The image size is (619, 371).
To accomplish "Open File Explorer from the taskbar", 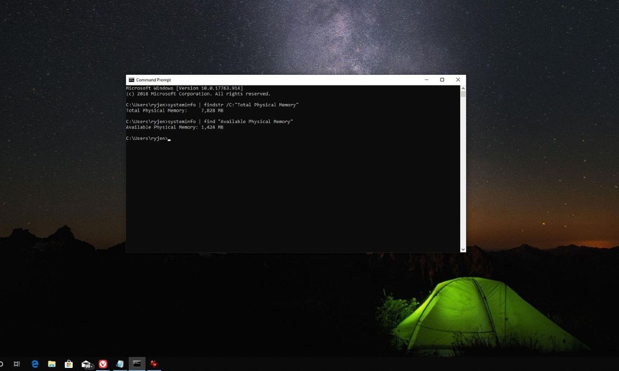I will [x=52, y=364].
